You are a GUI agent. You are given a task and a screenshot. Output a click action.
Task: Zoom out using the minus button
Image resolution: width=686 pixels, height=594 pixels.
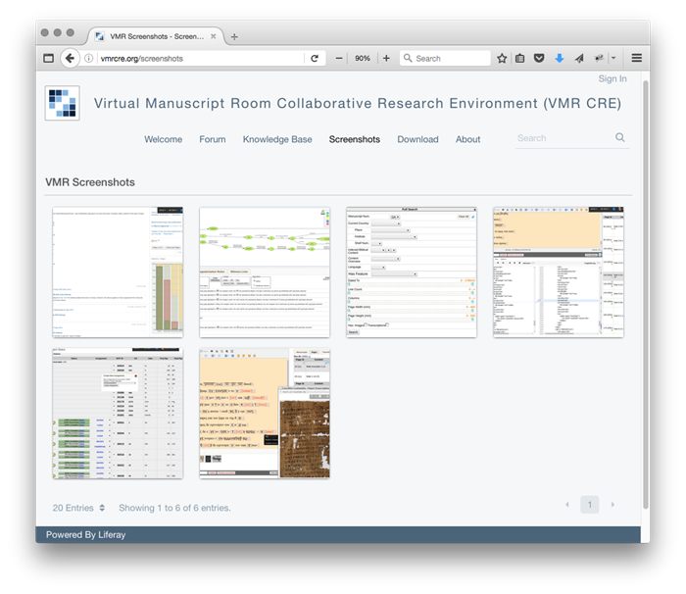(x=339, y=59)
